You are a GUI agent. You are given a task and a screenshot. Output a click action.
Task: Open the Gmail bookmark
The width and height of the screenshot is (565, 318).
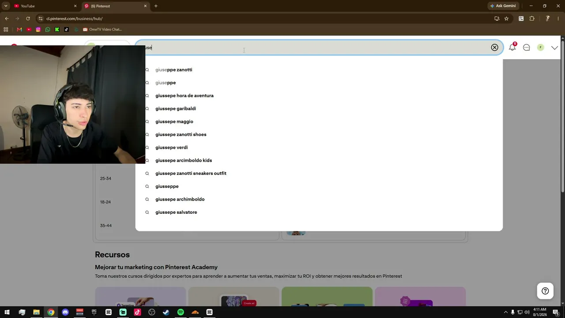click(19, 30)
